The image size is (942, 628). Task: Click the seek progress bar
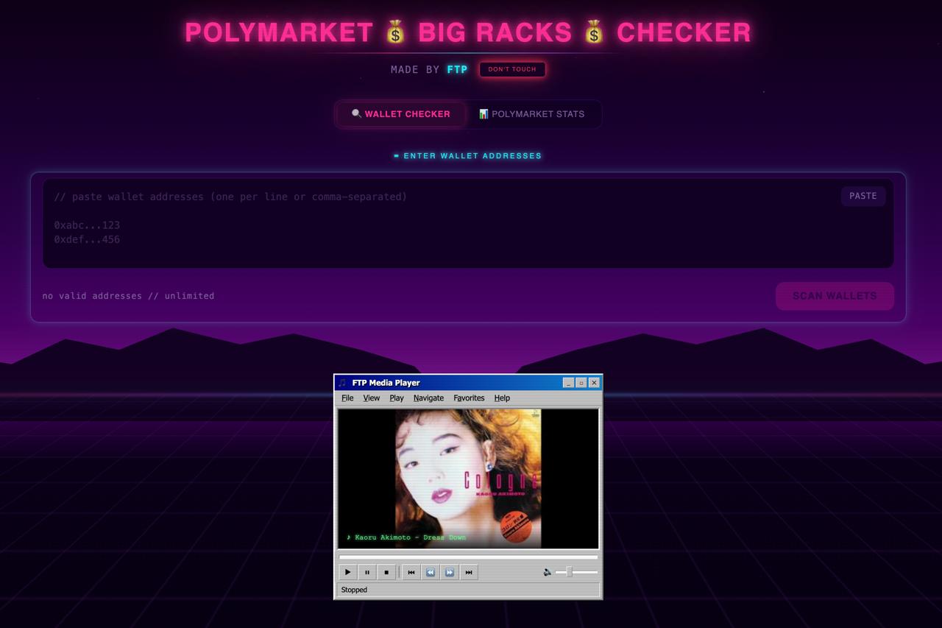pyautogui.click(x=468, y=557)
